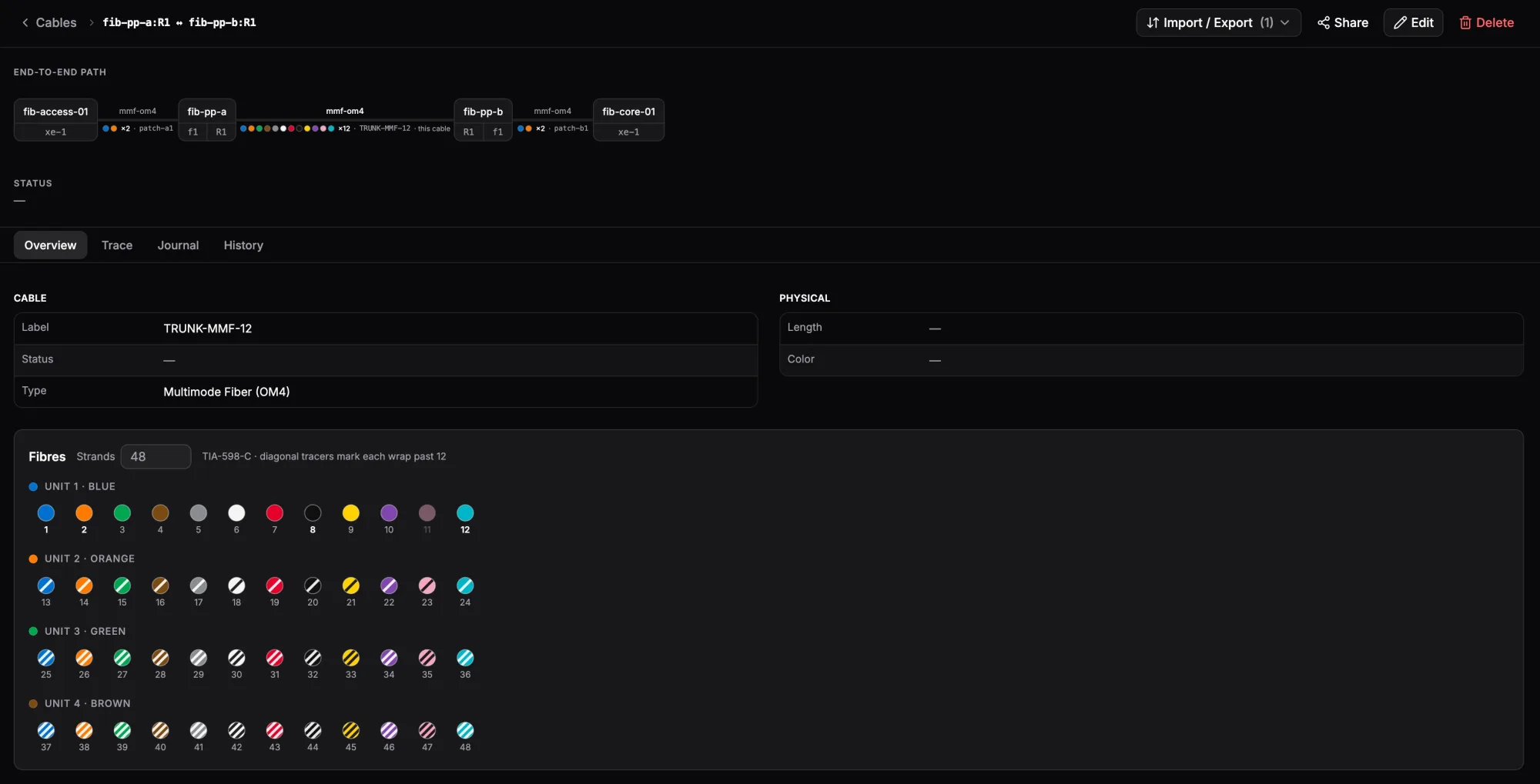Click the R1 port of fib-pp-a

pyautogui.click(x=221, y=132)
